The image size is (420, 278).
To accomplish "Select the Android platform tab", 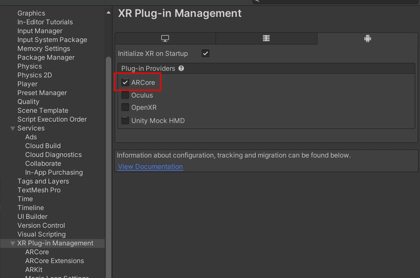I will click(367, 38).
